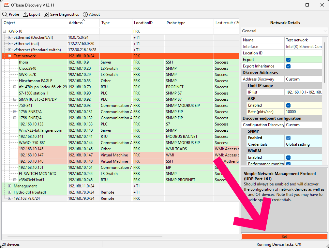
Task: Edit the Name field Test network
Action: click(303, 40)
